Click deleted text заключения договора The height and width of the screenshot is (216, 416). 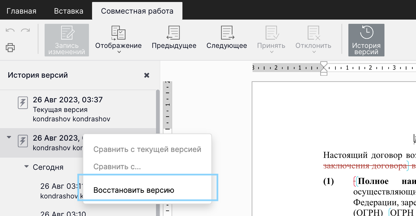(365, 166)
